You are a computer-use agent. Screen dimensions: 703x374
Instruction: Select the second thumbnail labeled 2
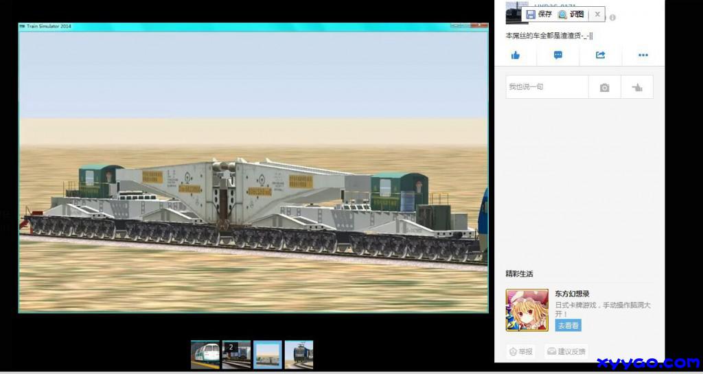click(x=236, y=355)
